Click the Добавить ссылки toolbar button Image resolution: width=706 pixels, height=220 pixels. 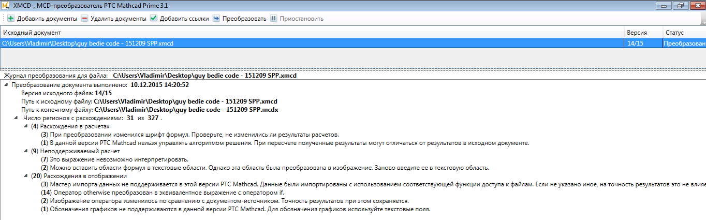point(179,19)
